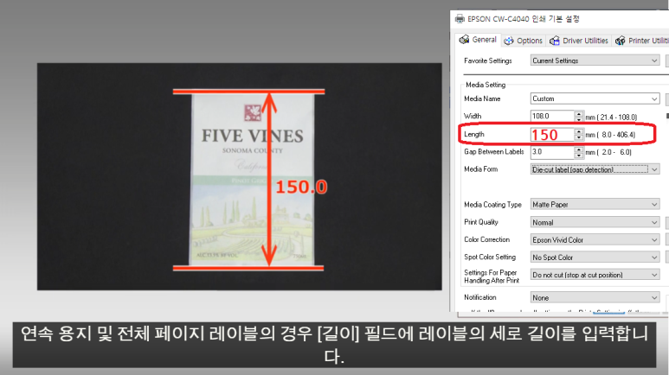
Task: Click the Length input field
Action: coord(552,134)
